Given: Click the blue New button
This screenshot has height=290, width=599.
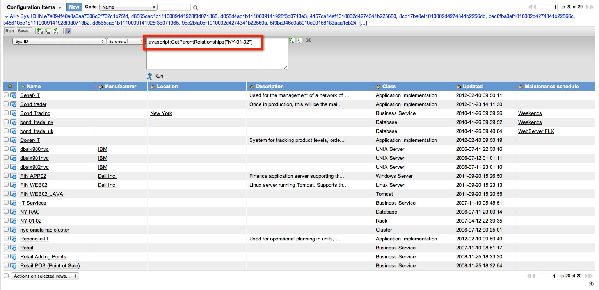Looking at the screenshot, I should pos(74,7).
